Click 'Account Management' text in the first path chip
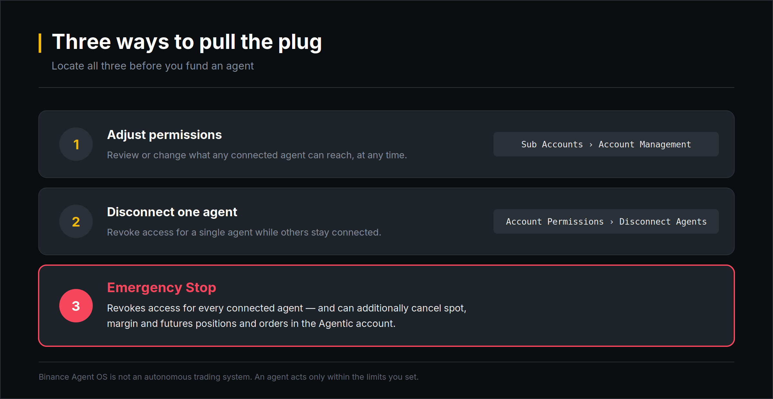773x399 pixels. [645, 144]
